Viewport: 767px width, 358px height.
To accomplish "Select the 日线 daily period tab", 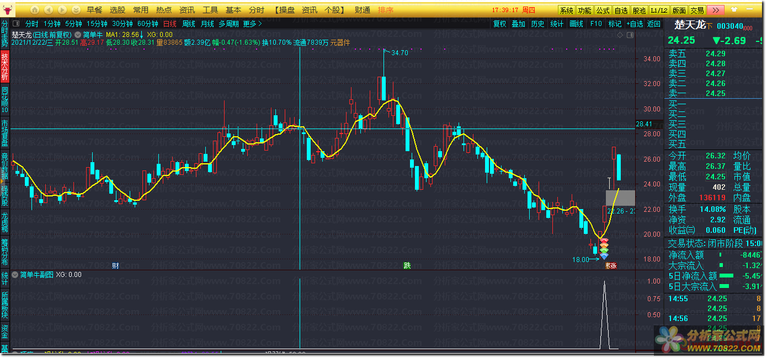I will click(x=170, y=24).
